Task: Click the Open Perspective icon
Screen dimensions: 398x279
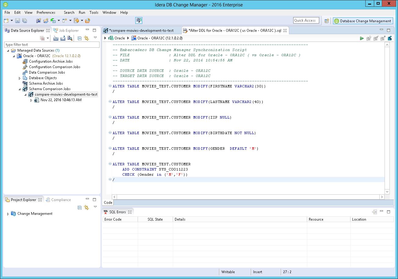Action: point(327,21)
